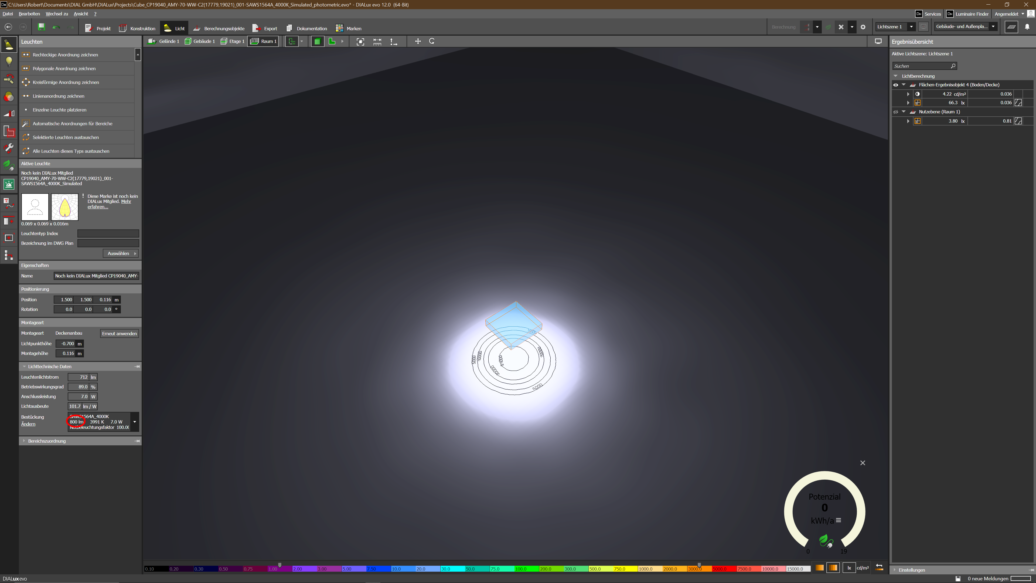The height and width of the screenshot is (583, 1036).
Task: Select the pan view tool
Action: coord(418,42)
